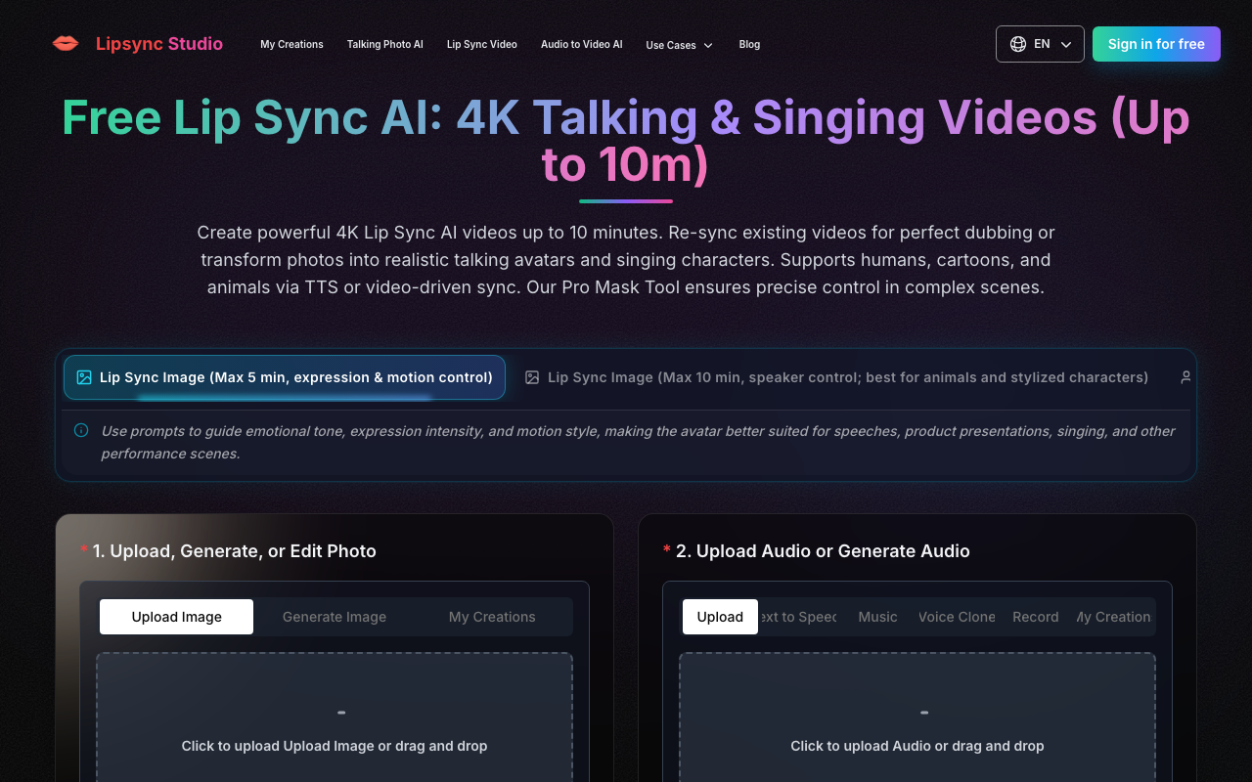Image resolution: width=1252 pixels, height=782 pixels.
Task: Select the Voice Clone audio tab
Action: [957, 617]
